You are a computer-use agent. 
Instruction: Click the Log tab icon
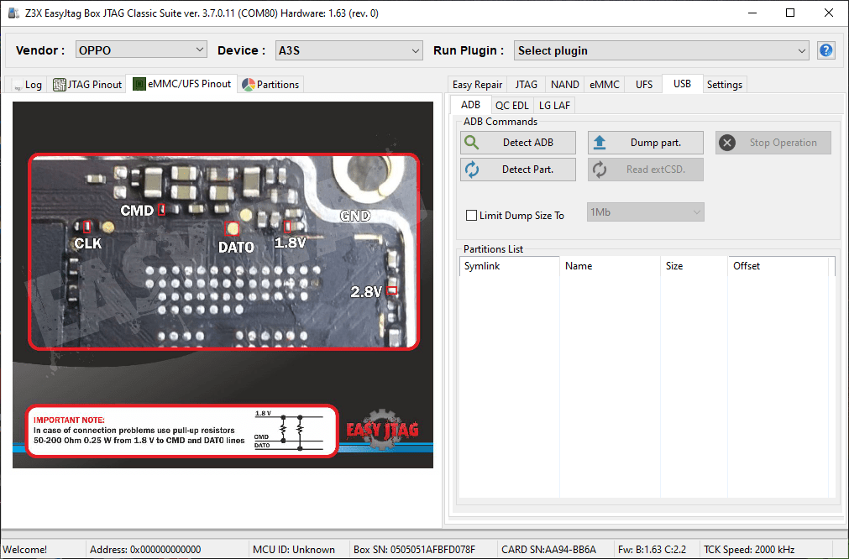tap(18, 85)
